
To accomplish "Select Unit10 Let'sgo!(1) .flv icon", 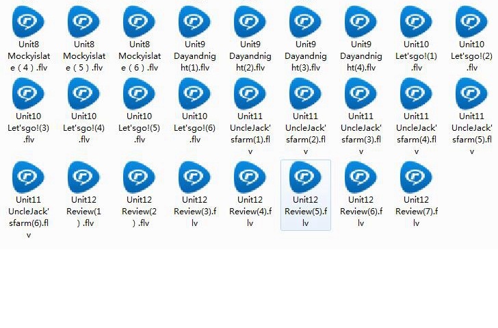I will tap(416, 22).
